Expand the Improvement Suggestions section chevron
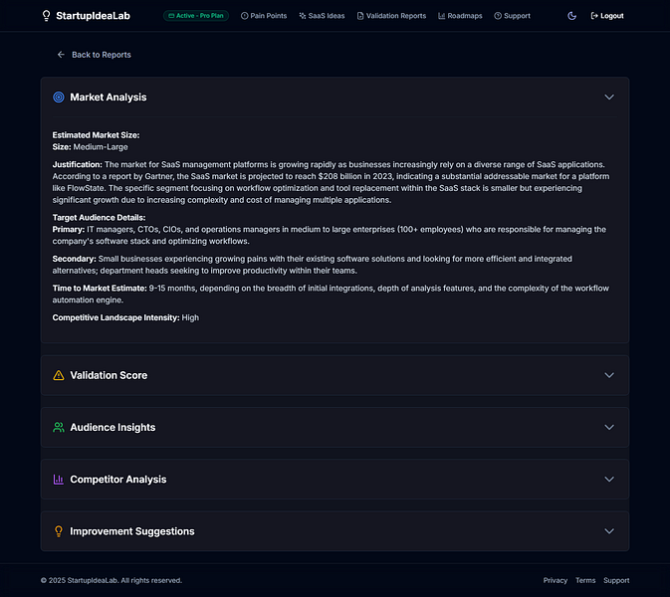 click(609, 531)
